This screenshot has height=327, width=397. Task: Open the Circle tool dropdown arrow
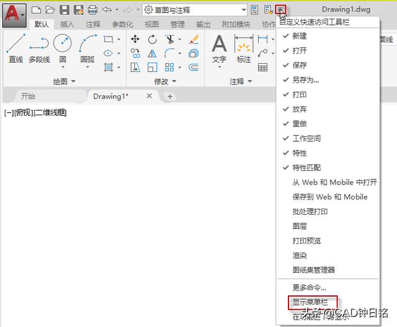63,67
